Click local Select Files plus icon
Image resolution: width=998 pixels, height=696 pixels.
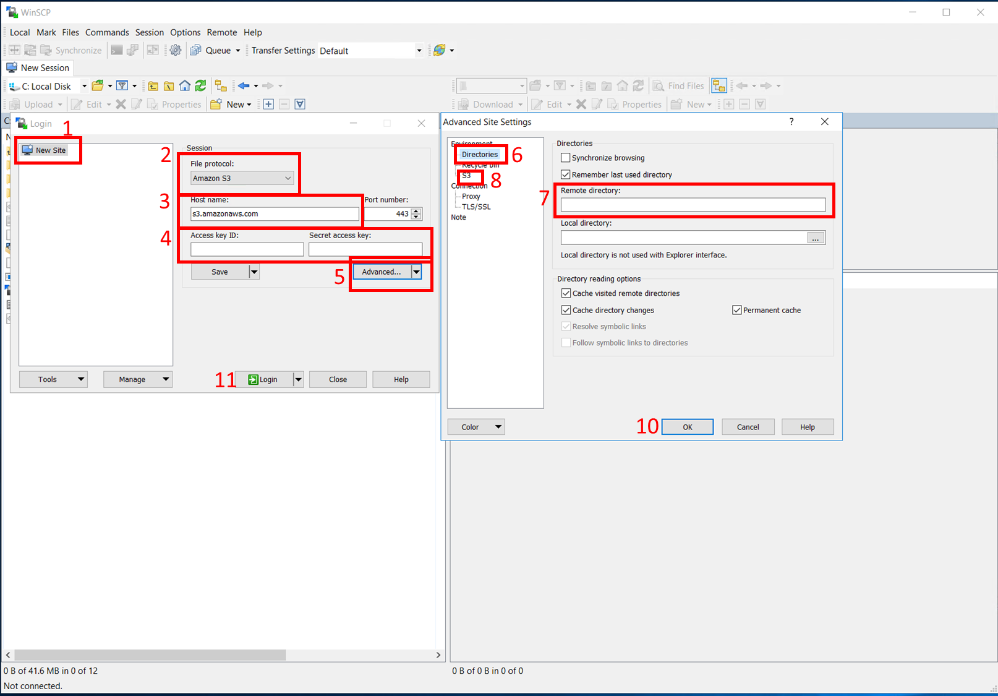point(268,104)
